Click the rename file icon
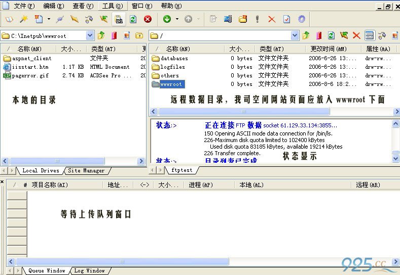Viewport: 400px width, 275px height. click(228, 19)
